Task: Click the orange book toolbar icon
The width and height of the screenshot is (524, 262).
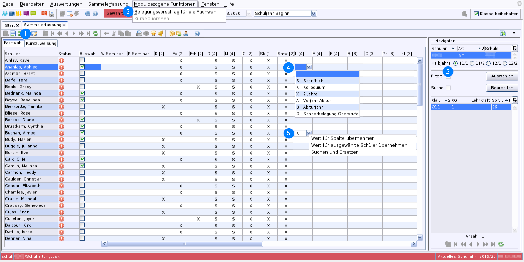Action: pyautogui.click(x=44, y=14)
